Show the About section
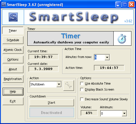This screenshot has width=136, height=124. point(13,69)
